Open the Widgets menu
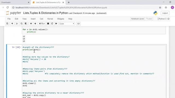This screenshot has height=98, width=175. pyautogui.click(x=61, y=19)
